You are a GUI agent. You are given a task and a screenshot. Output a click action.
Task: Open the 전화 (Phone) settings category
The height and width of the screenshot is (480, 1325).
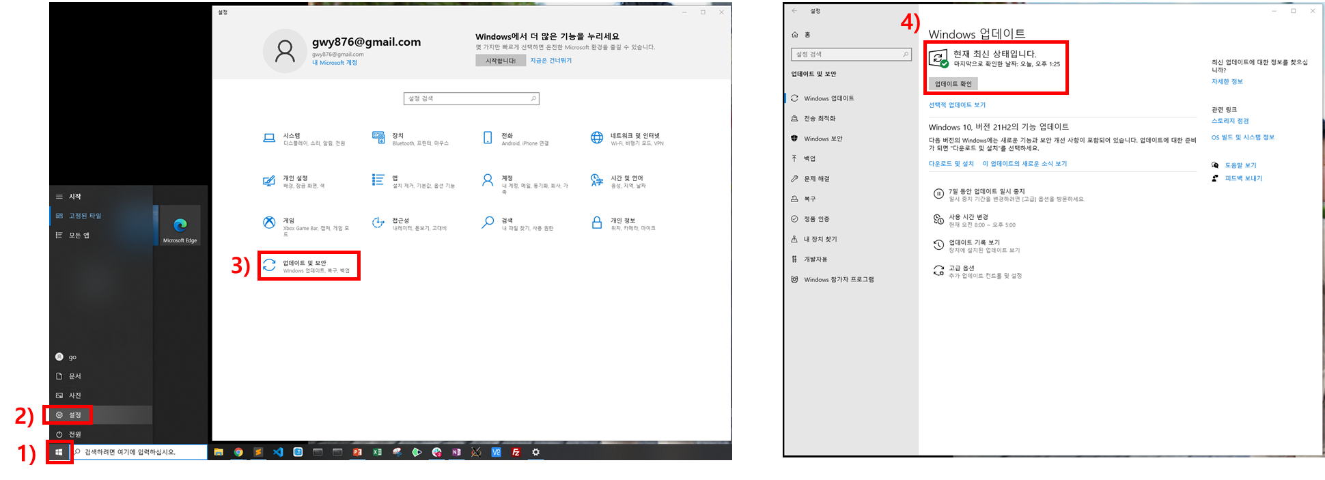[516, 139]
